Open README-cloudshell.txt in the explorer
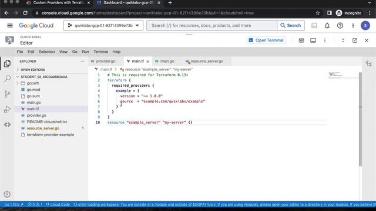The image size is (376, 211). (x=47, y=122)
